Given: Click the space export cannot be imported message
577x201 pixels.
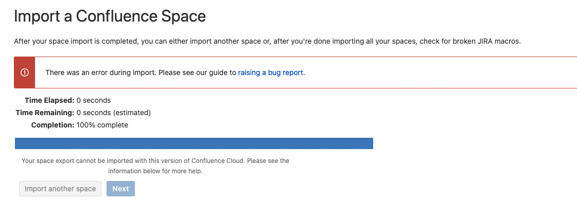Looking at the screenshot, I should click(x=155, y=166).
